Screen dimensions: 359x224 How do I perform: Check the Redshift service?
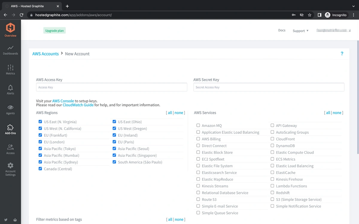click(272, 193)
